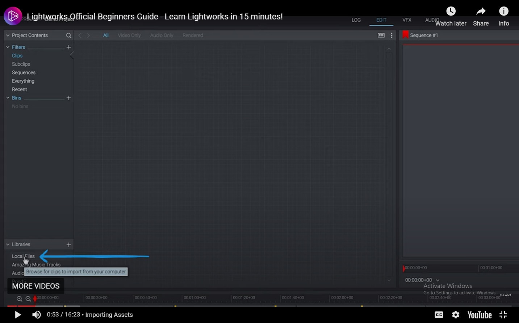Open the Amazing Music Tracks library
This screenshot has height=323, width=519.
pyautogui.click(x=36, y=265)
